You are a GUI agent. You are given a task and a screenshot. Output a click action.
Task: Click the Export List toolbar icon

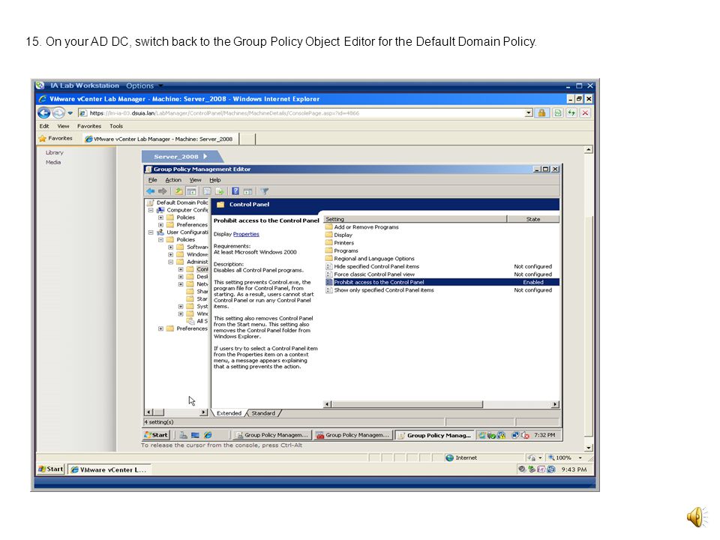[x=220, y=191]
